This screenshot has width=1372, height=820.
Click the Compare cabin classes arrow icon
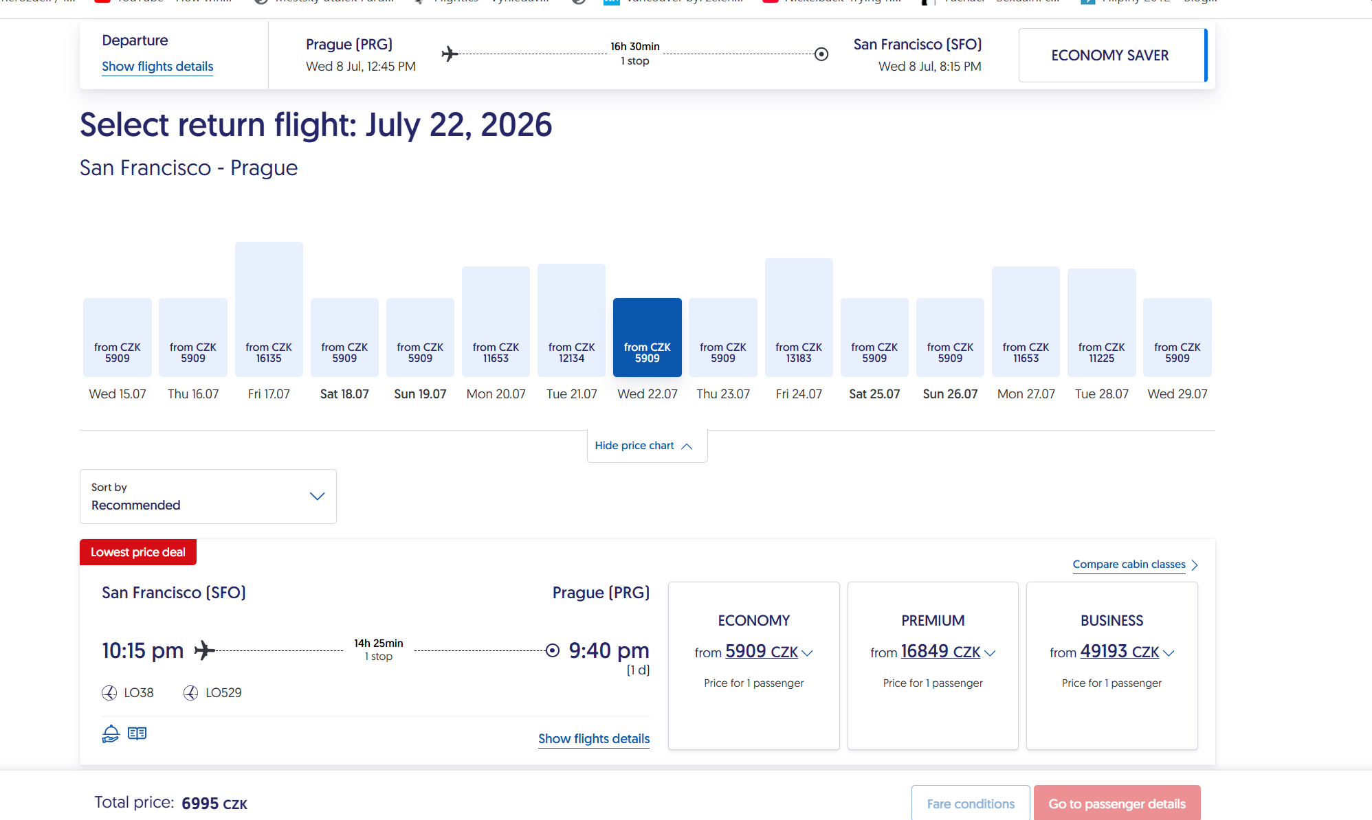(x=1195, y=565)
